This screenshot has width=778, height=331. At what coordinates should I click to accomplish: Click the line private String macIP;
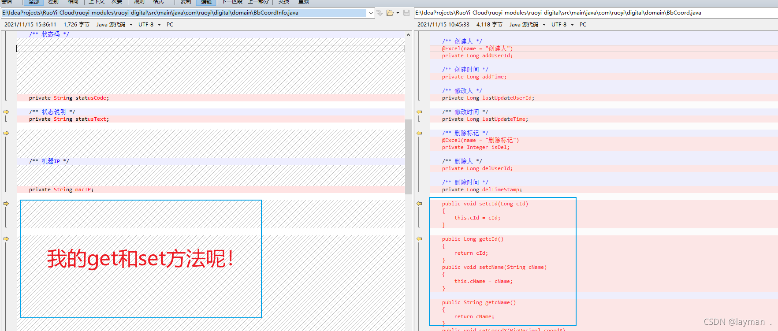point(61,190)
